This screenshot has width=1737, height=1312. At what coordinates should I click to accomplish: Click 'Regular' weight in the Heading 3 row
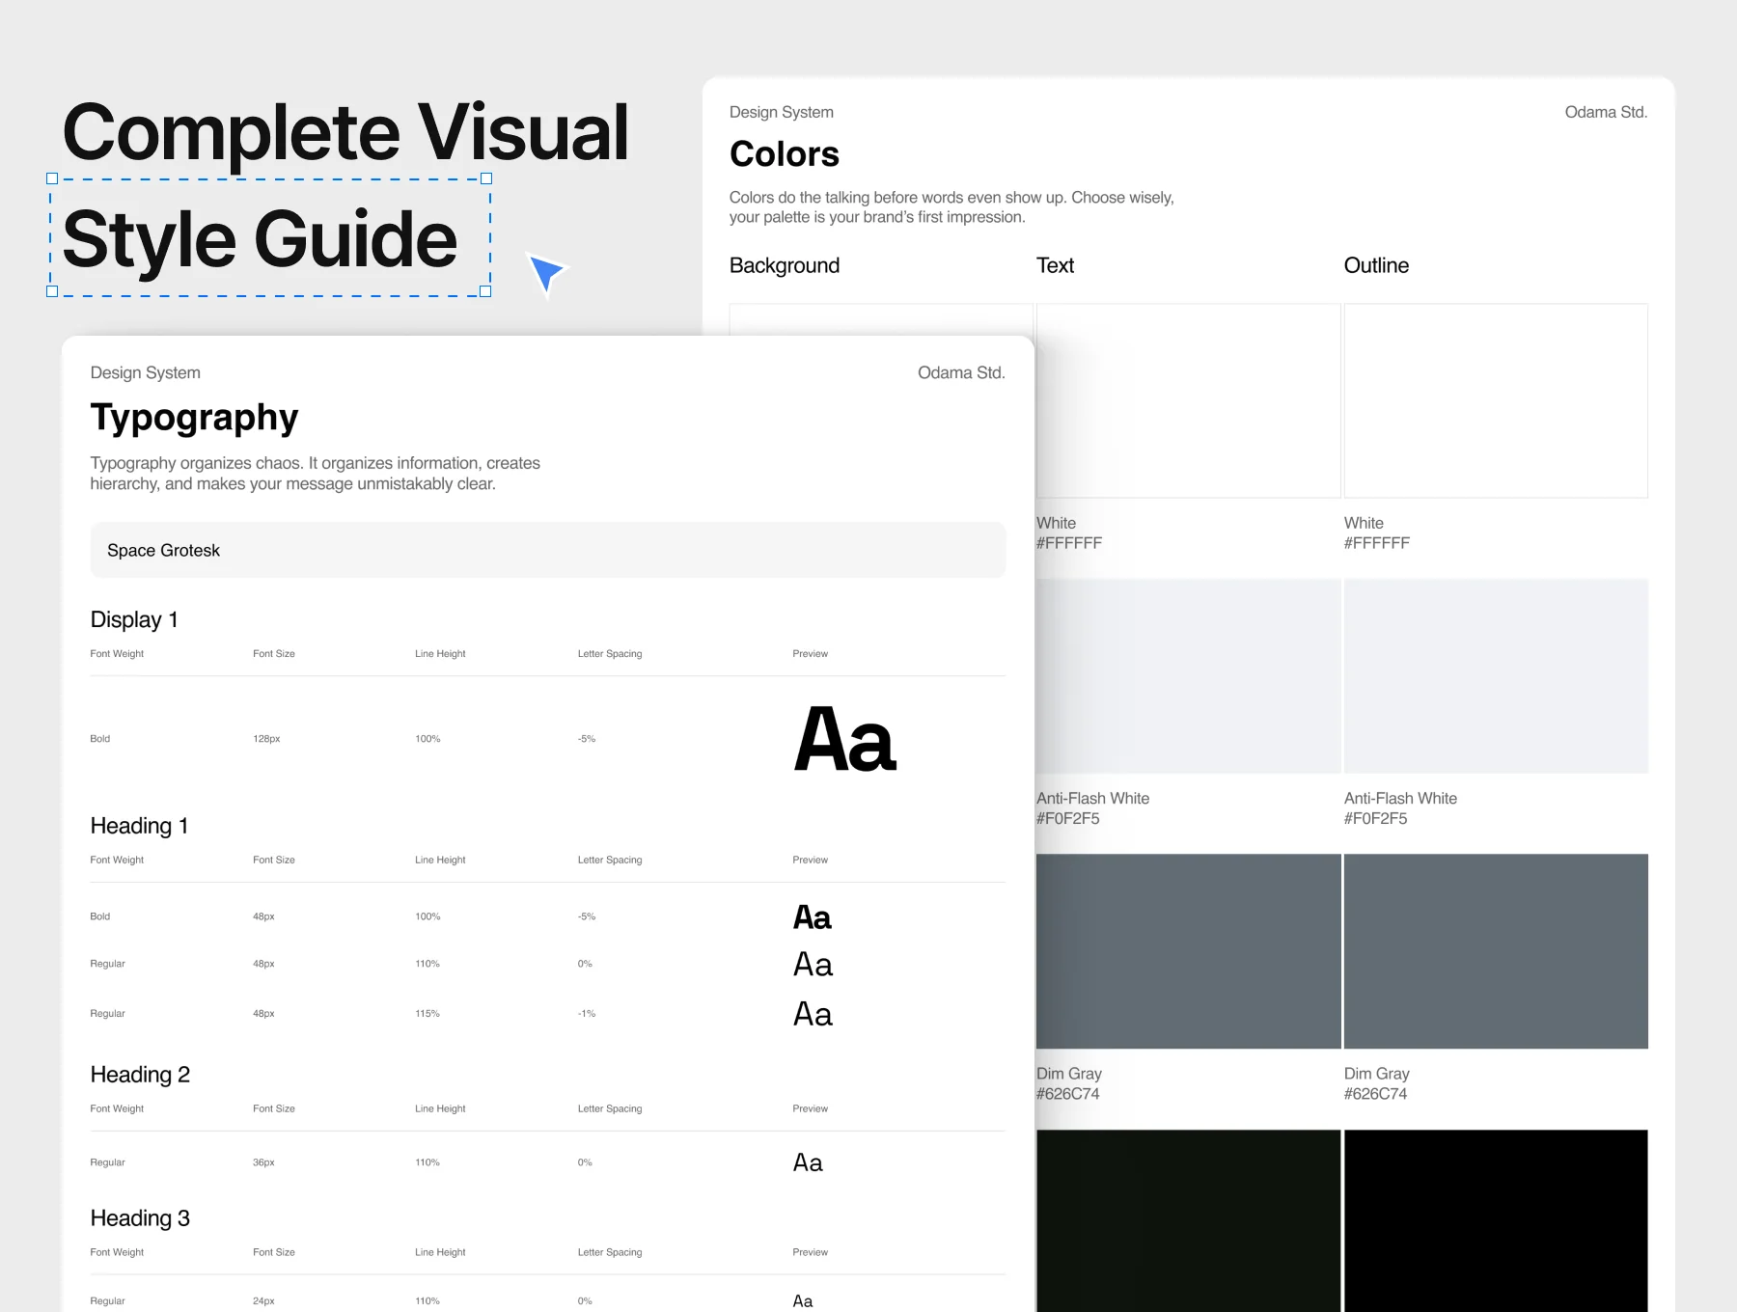pyautogui.click(x=108, y=1301)
